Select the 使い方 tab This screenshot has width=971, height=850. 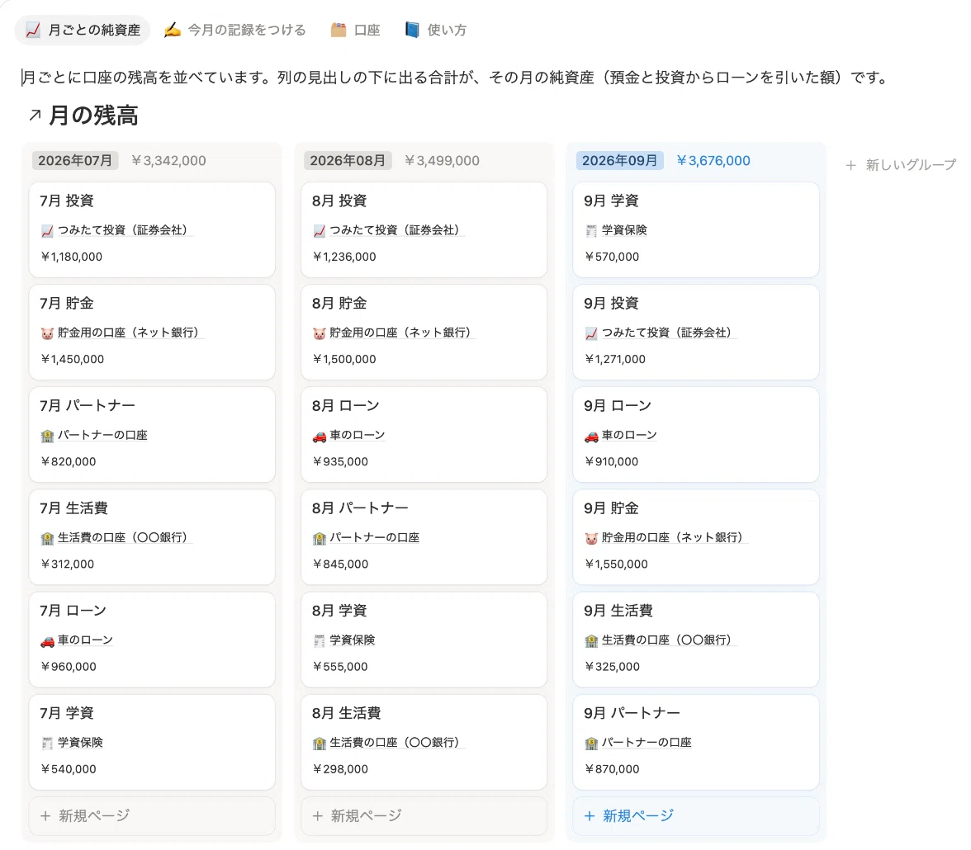pos(436,30)
